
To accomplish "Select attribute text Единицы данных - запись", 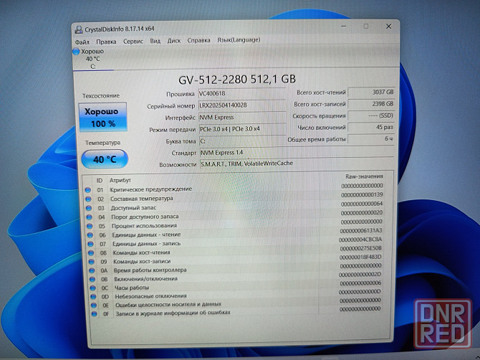I will (146, 244).
